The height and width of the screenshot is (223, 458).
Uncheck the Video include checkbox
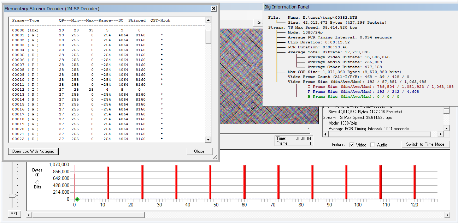tap(352, 145)
